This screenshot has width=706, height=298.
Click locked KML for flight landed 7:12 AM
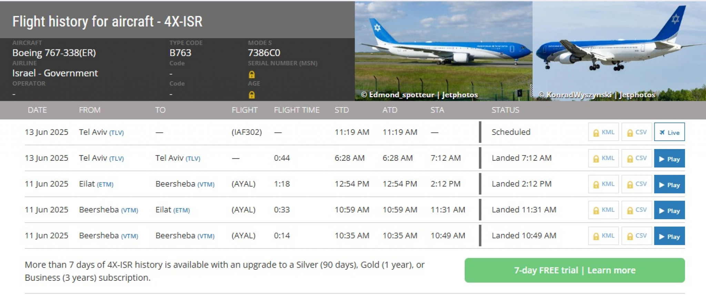coord(603,158)
